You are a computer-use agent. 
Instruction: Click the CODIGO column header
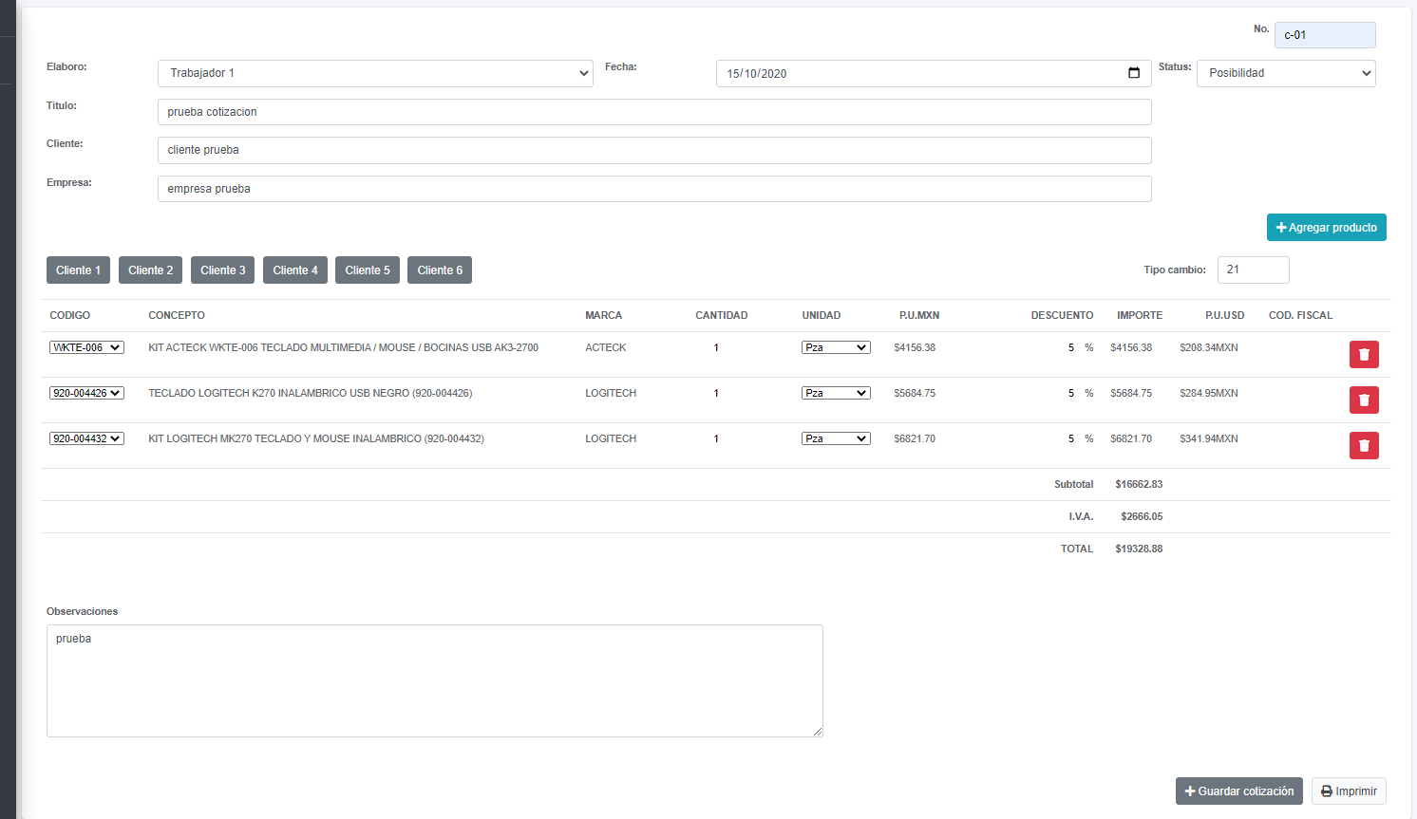coord(70,315)
